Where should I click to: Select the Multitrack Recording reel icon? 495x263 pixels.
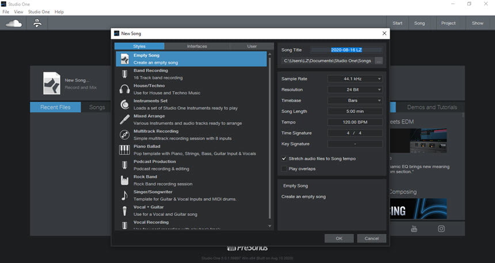click(x=125, y=135)
